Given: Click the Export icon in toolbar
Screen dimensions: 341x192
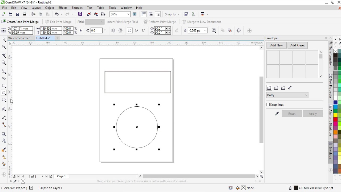Looking at the screenshot, I should pos(96,14).
